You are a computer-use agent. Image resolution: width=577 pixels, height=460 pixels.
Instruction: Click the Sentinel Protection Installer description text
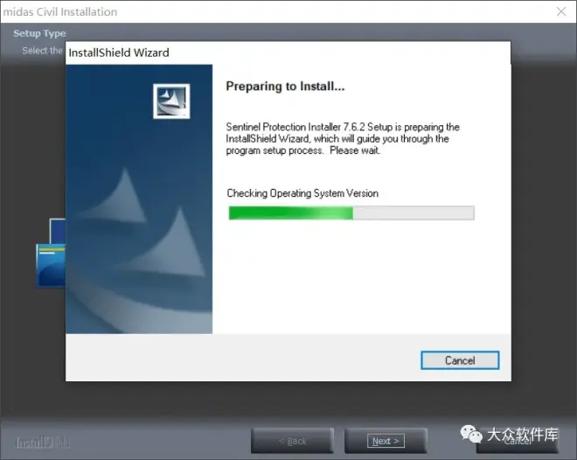click(343, 139)
